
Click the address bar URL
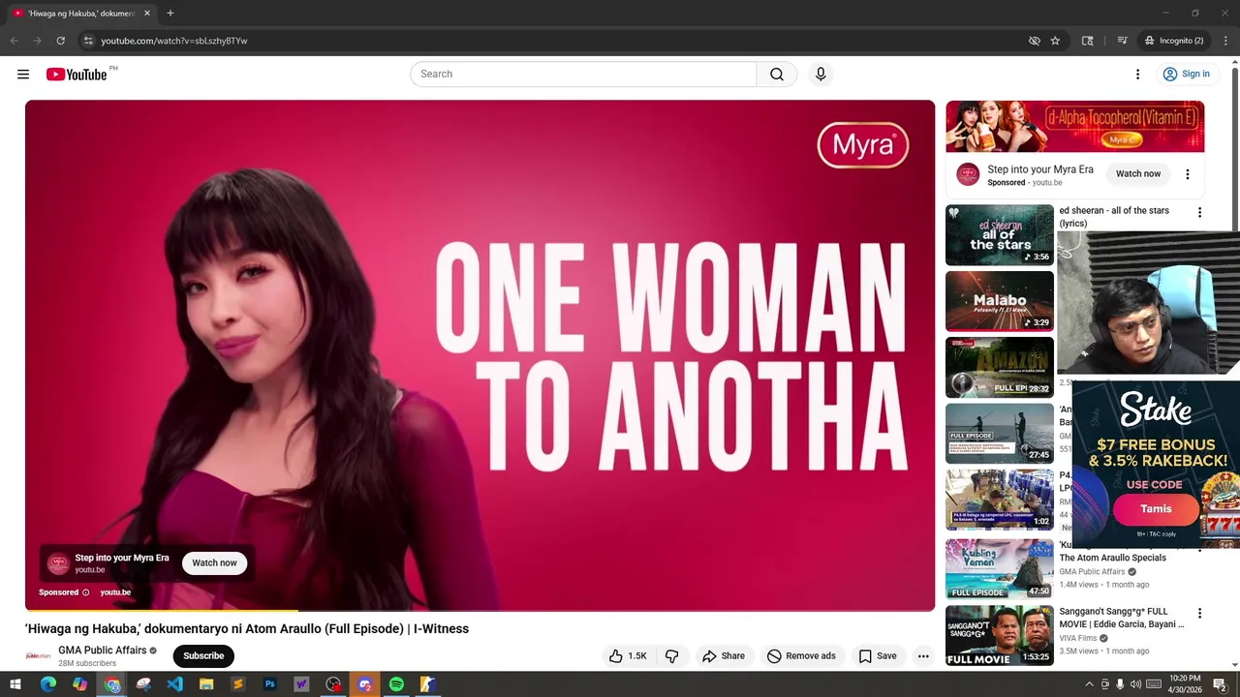coord(174,41)
